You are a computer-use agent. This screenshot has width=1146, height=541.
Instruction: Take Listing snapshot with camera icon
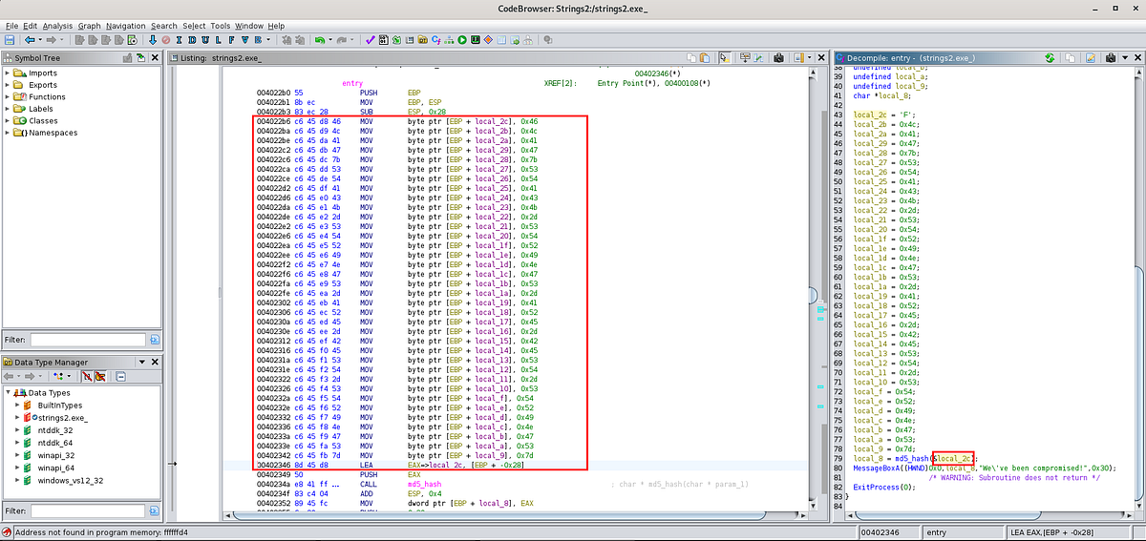(x=779, y=57)
